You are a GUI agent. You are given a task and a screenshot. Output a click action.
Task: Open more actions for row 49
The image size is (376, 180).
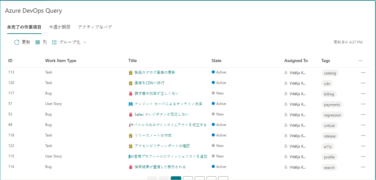pos(363,125)
